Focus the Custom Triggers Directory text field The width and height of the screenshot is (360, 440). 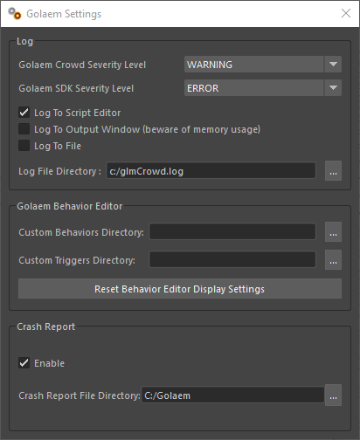[232, 259]
